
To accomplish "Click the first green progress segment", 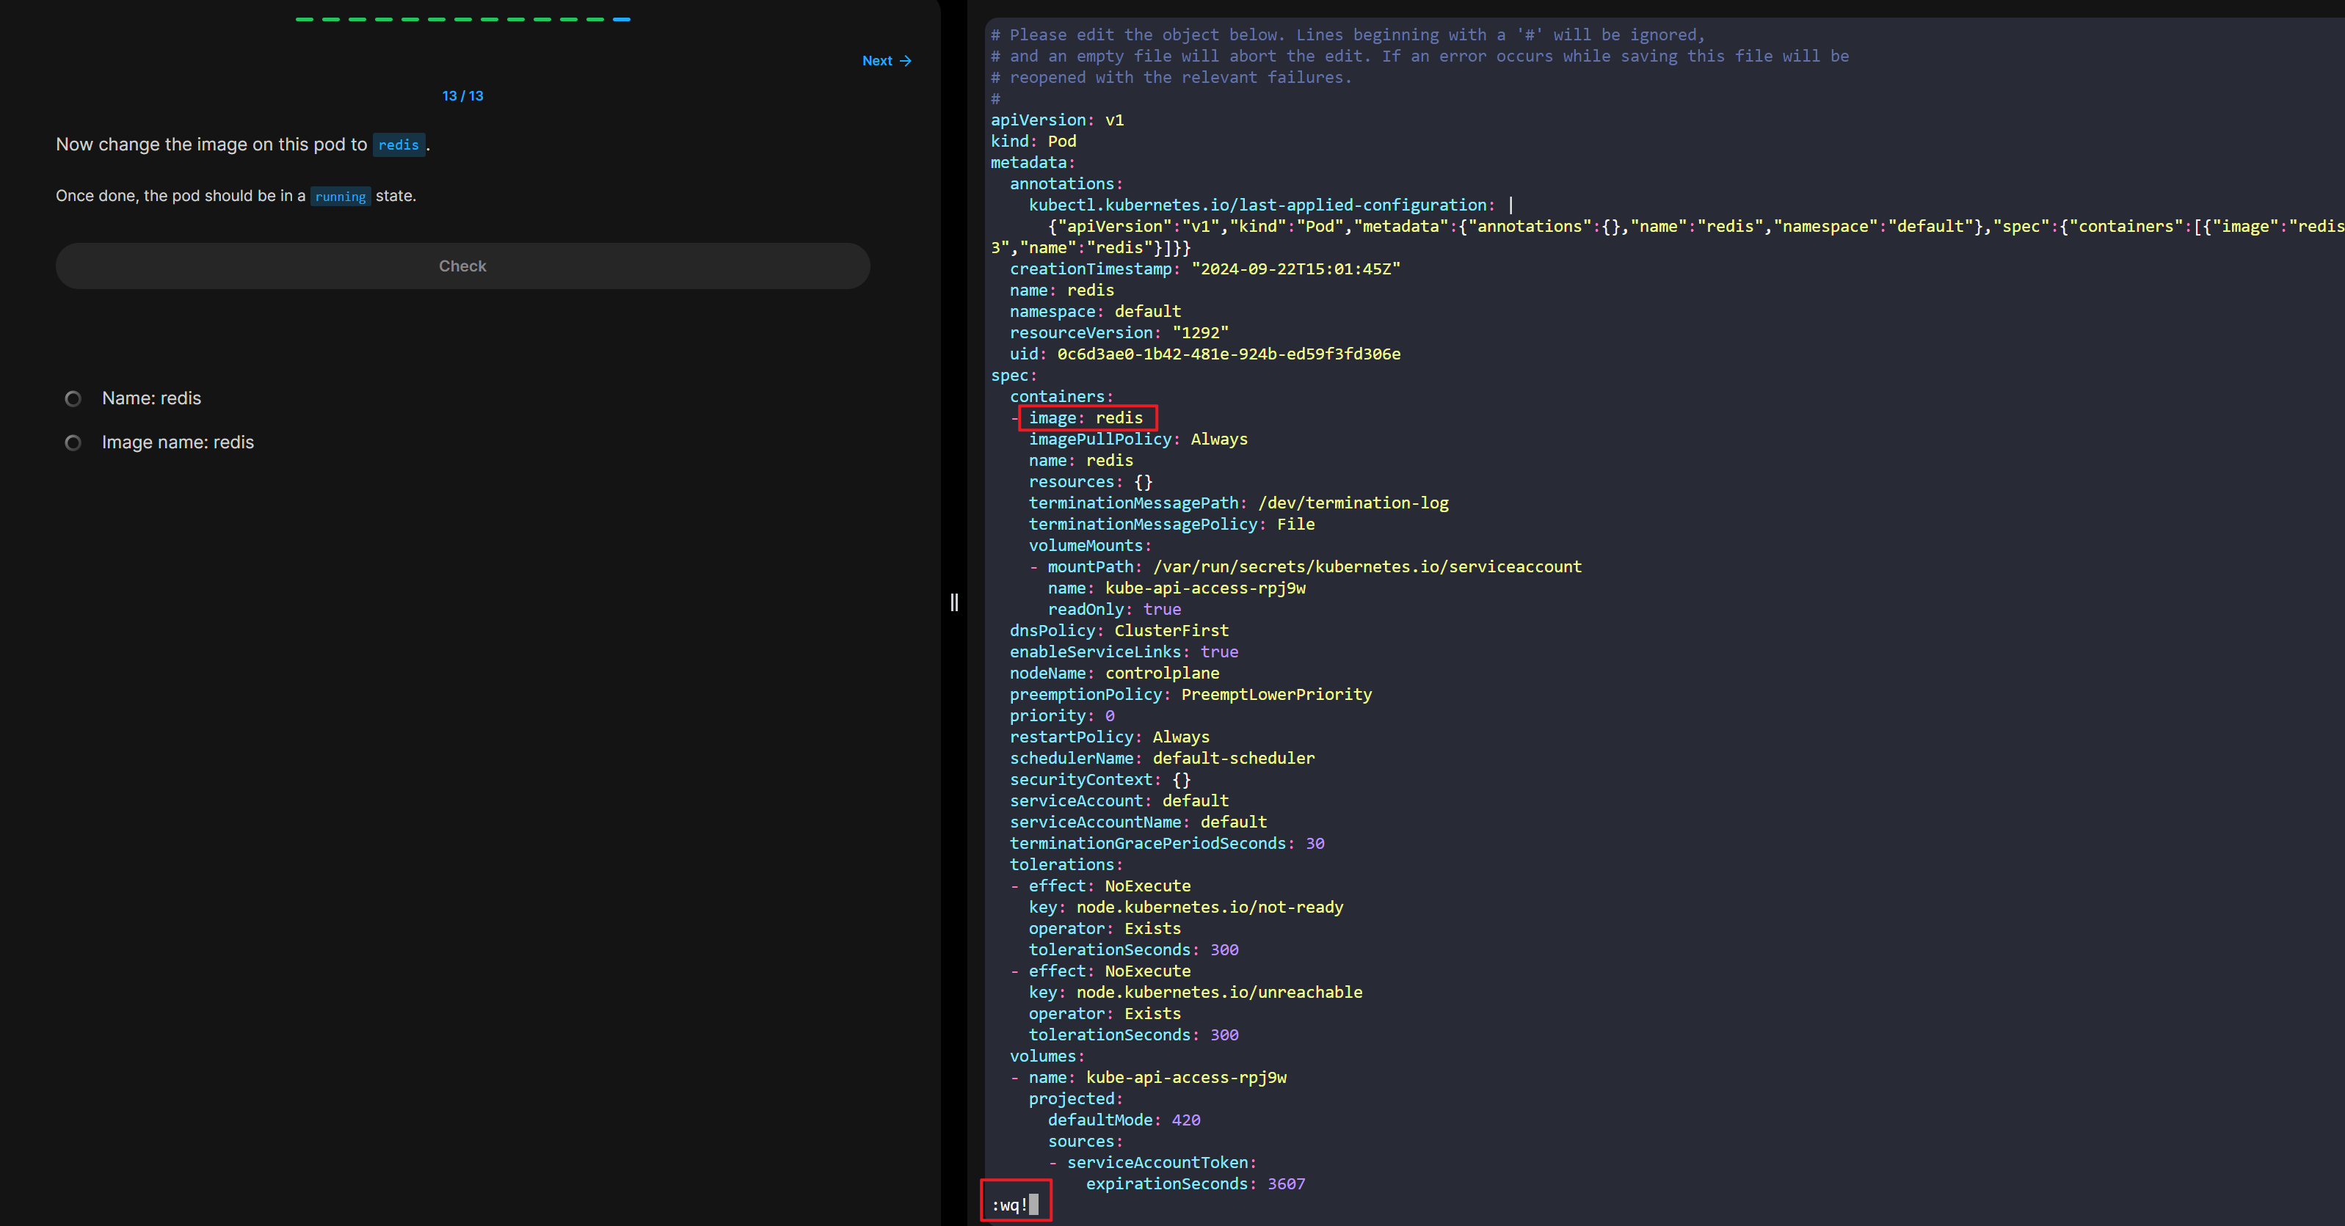I will pyautogui.click(x=304, y=19).
